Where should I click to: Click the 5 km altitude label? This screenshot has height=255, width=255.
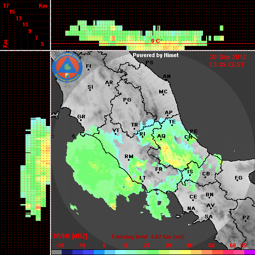(42, 44)
